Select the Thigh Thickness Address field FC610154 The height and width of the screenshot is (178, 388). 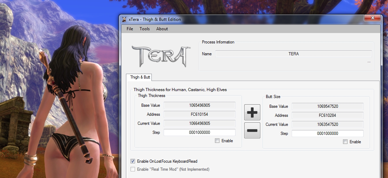[x=200, y=114]
